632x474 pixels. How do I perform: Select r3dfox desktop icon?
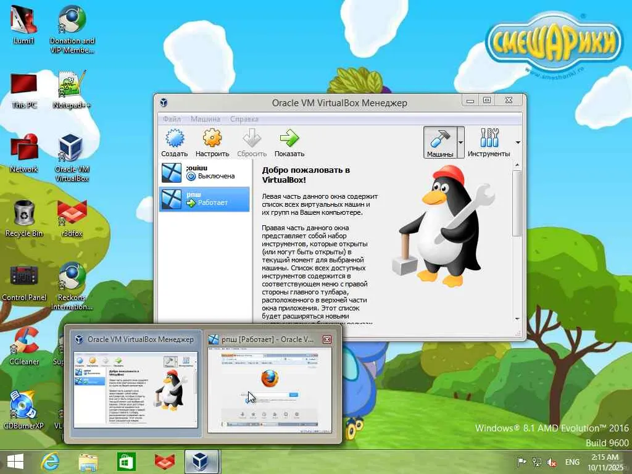coord(72,218)
